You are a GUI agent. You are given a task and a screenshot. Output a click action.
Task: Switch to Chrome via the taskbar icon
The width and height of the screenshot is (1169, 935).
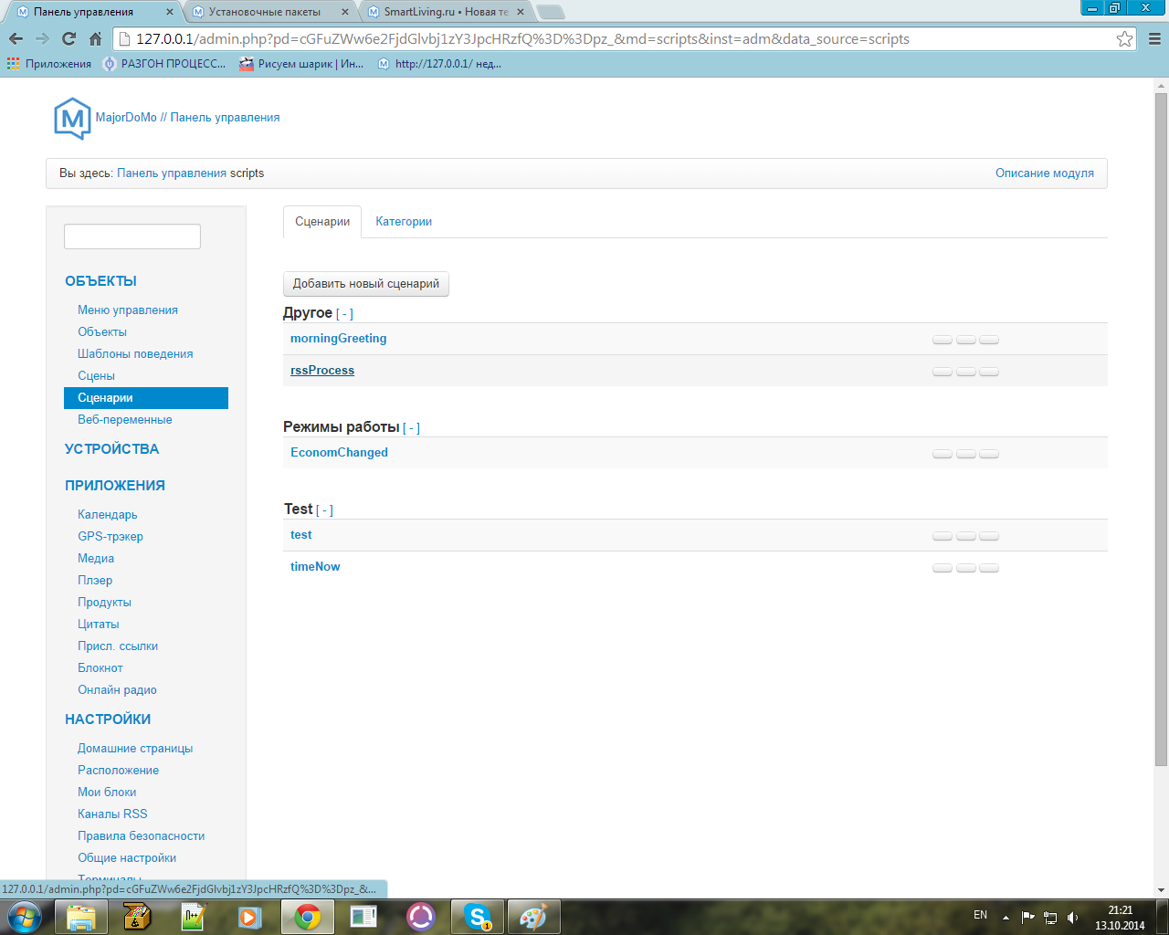point(307,917)
